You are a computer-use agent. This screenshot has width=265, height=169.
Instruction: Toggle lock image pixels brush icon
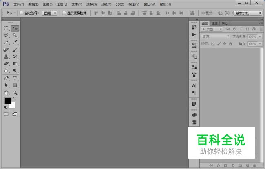click(219, 44)
